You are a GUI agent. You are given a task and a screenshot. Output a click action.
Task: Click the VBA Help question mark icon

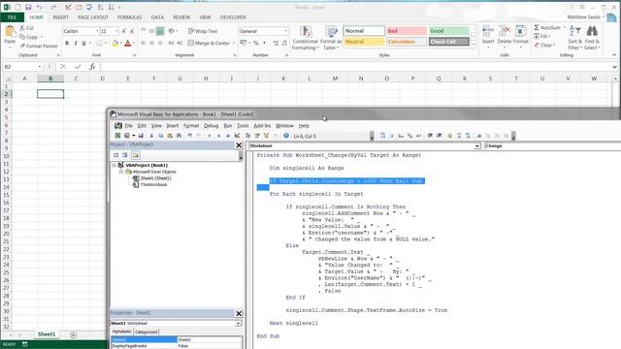click(x=286, y=136)
